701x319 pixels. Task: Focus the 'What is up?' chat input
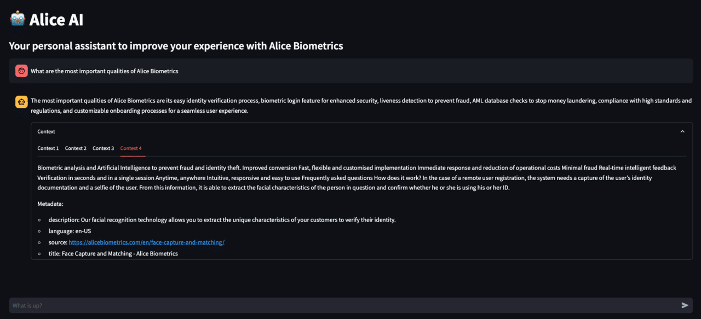345,305
